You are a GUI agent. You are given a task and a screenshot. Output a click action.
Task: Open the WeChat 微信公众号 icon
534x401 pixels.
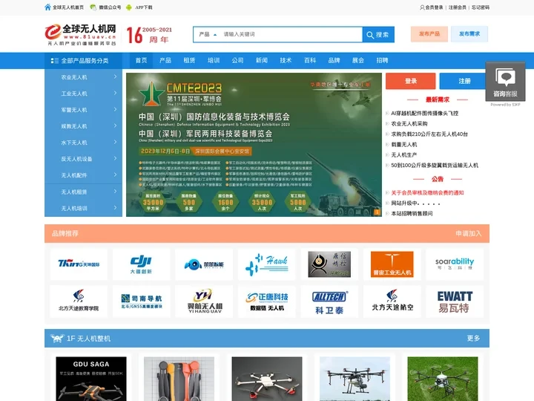[93, 7]
